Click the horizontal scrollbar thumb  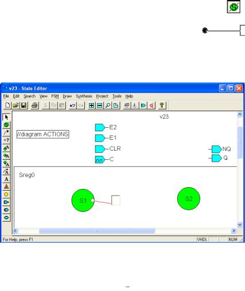coord(97,231)
